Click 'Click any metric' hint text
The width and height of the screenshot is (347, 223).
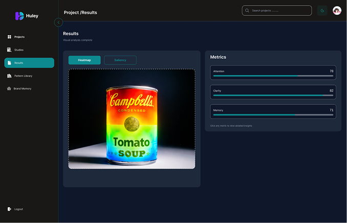click(231, 126)
